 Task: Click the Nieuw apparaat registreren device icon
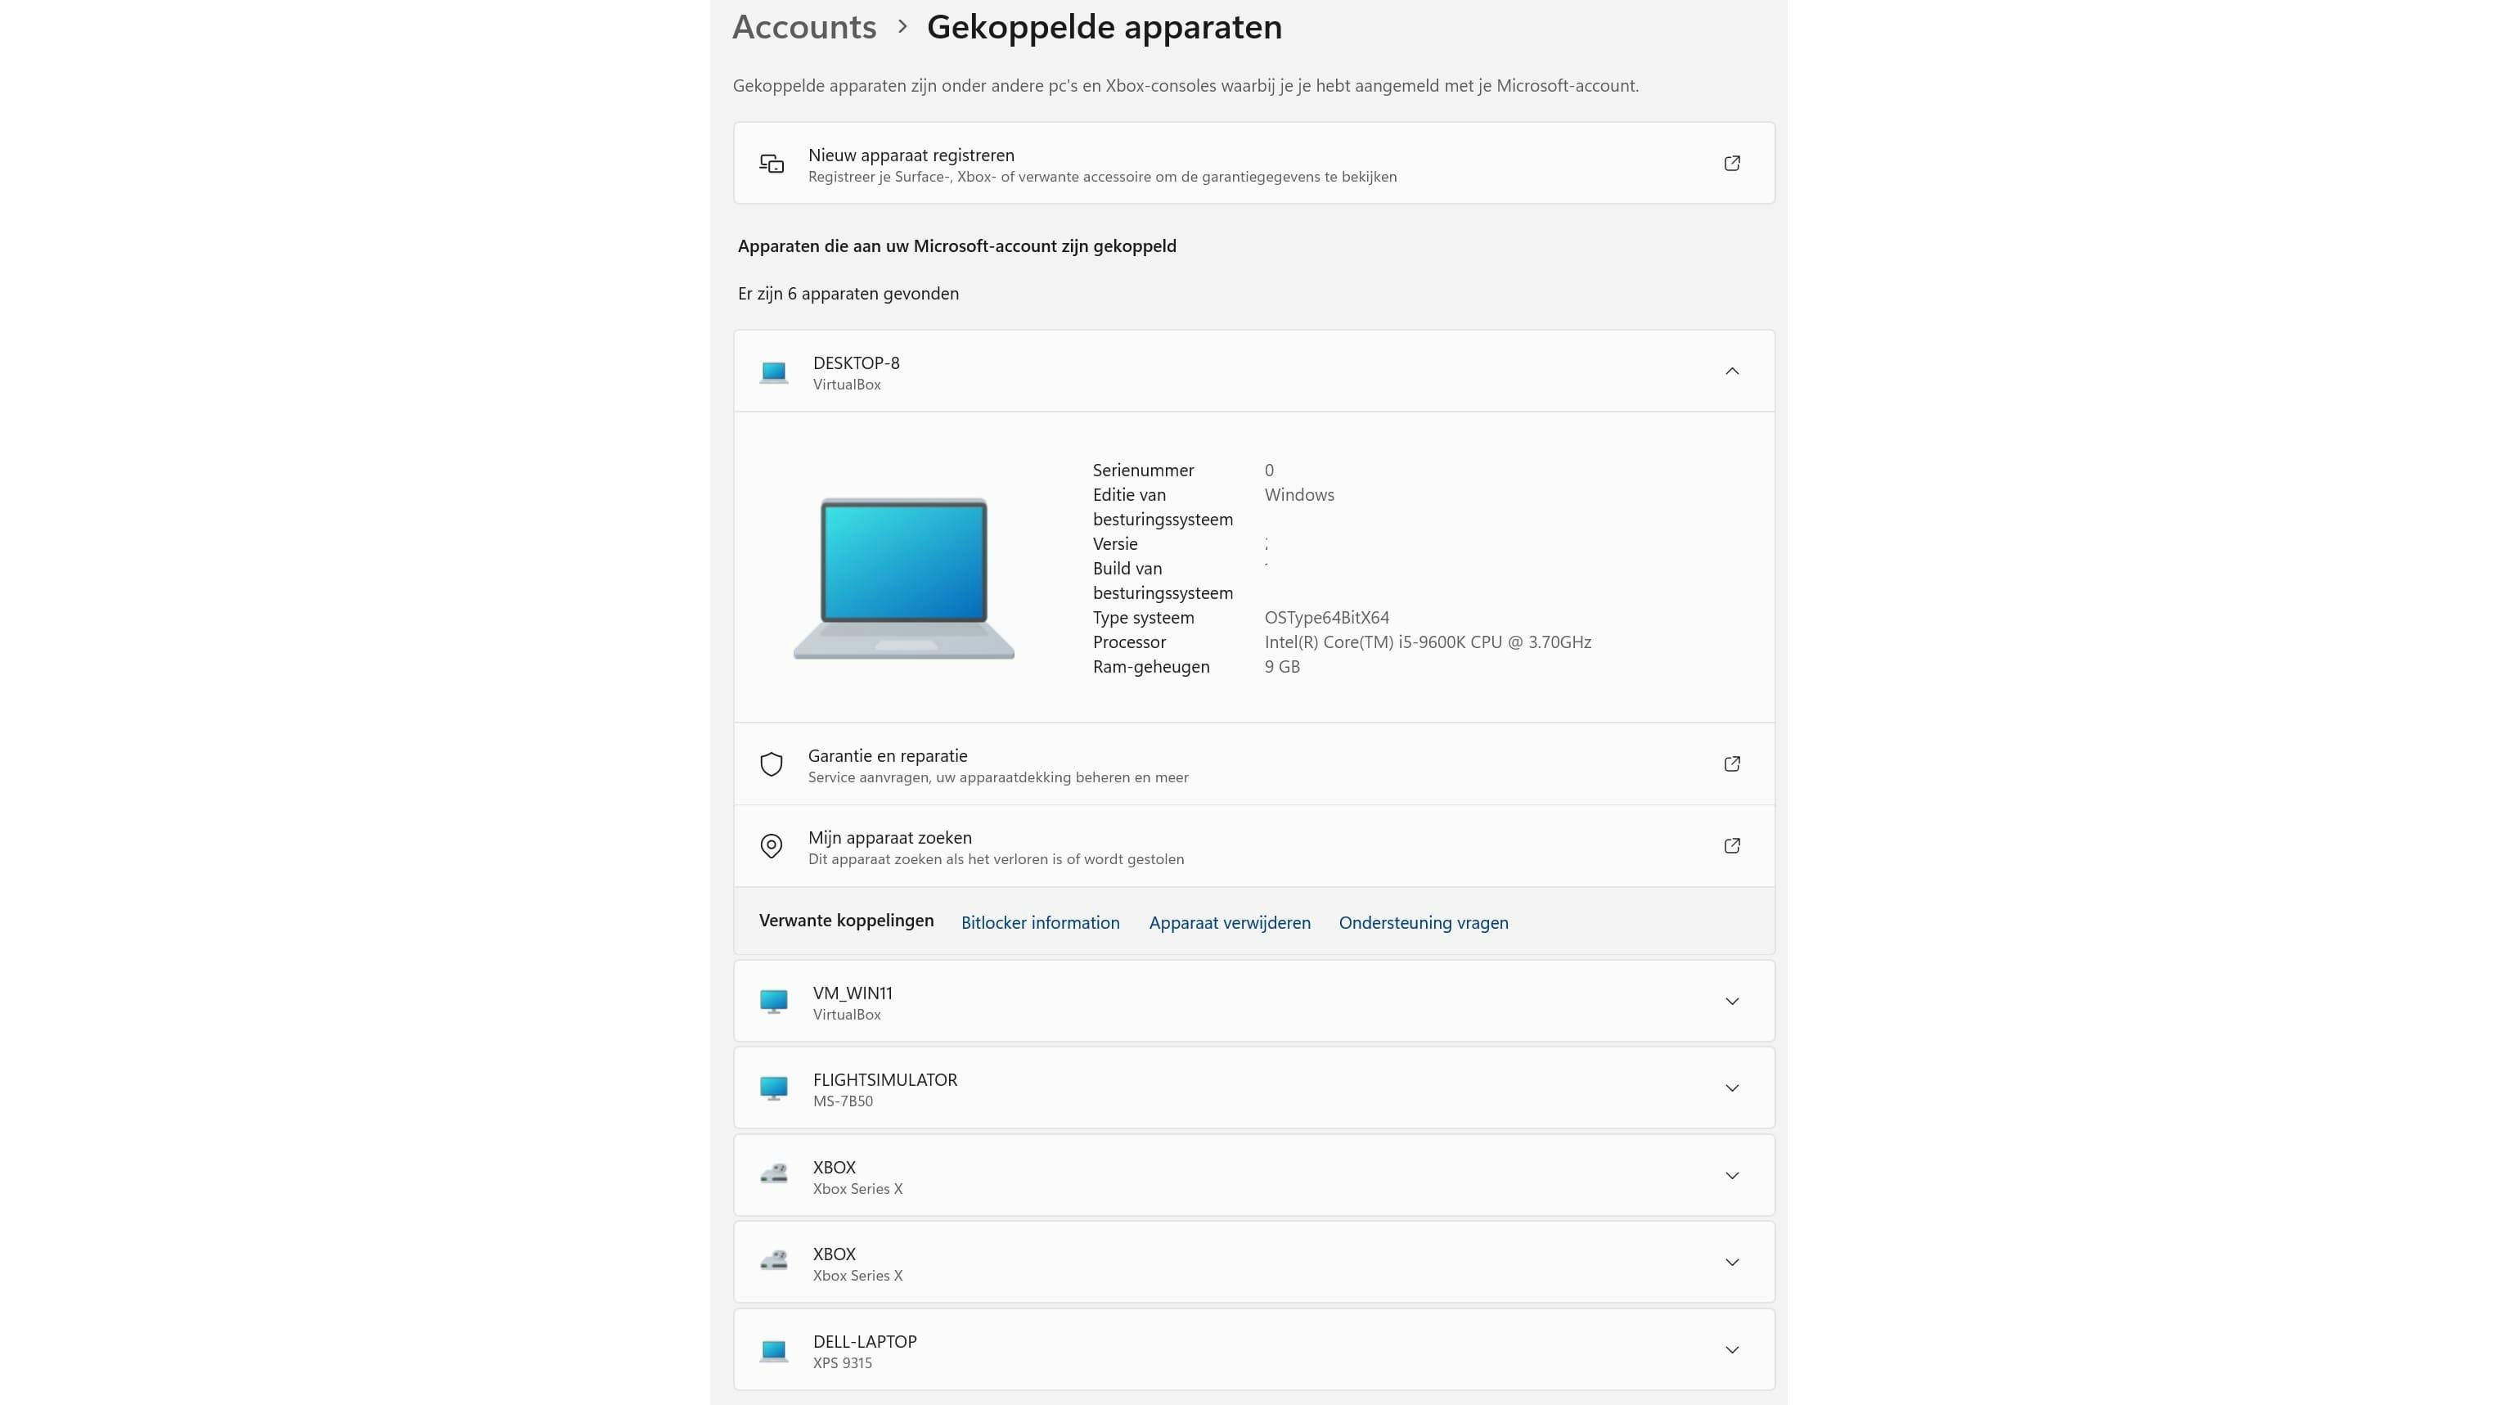point(772,164)
